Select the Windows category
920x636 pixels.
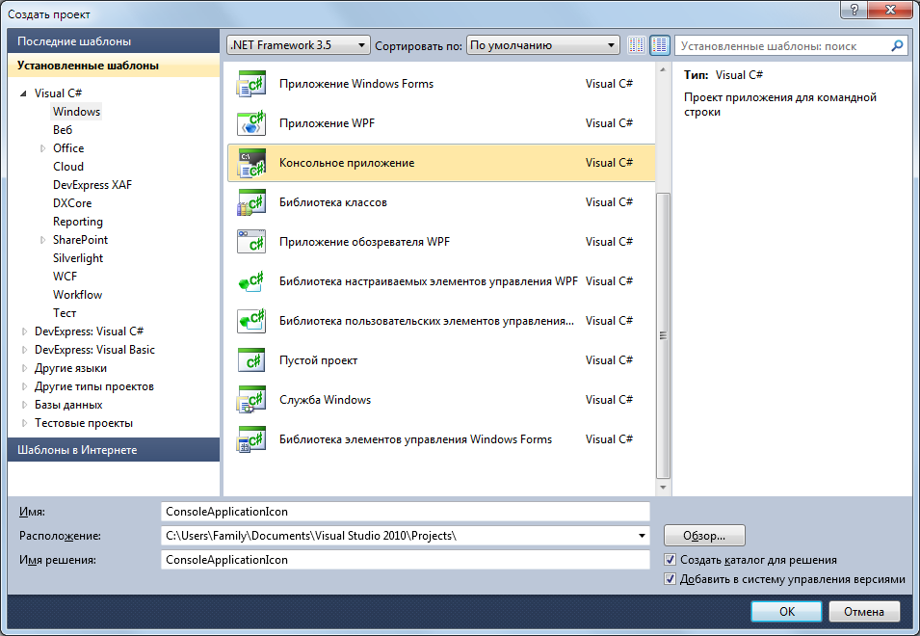pyautogui.click(x=76, y=112)
